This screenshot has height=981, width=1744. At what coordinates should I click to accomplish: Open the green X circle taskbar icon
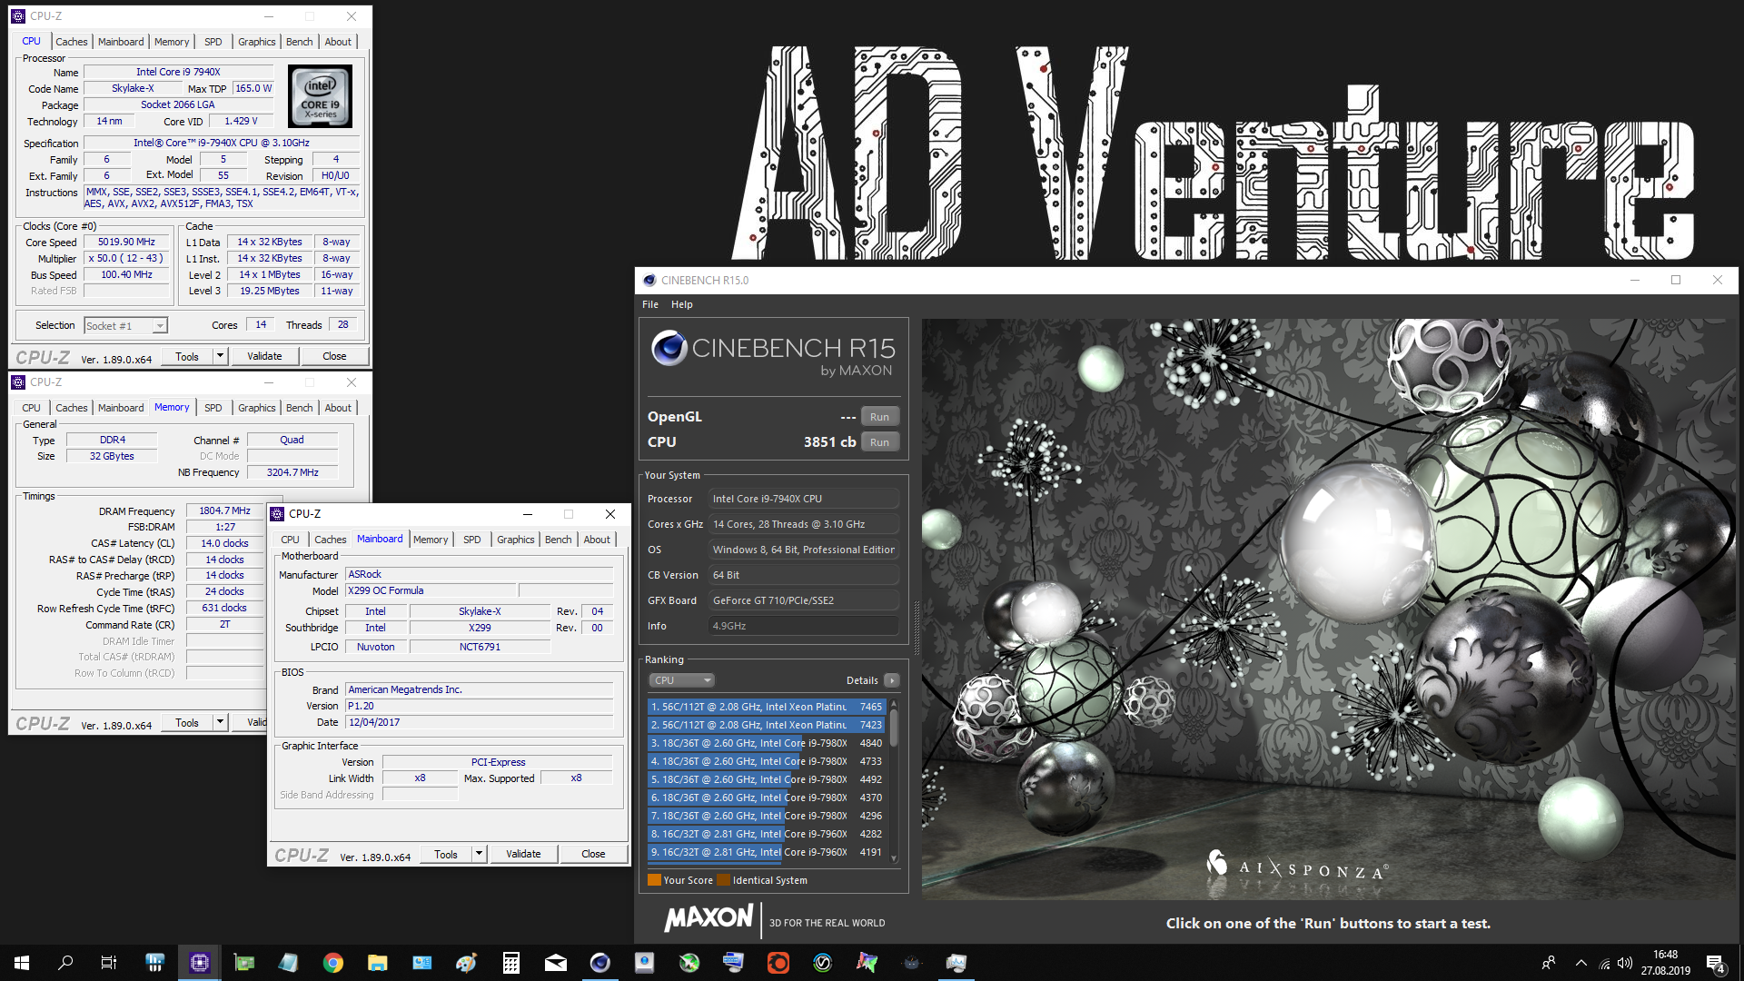(x=689, y=963)
